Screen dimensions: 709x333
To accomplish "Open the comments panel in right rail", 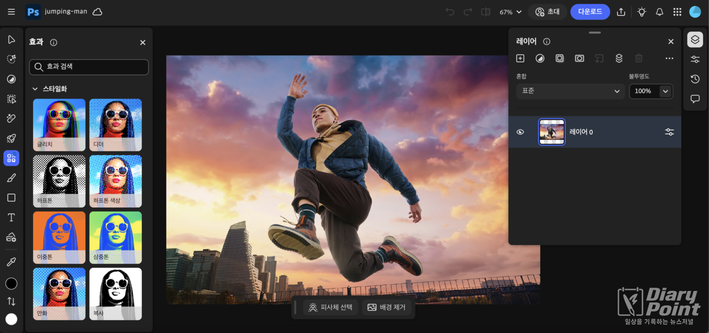I will [695, 99].
